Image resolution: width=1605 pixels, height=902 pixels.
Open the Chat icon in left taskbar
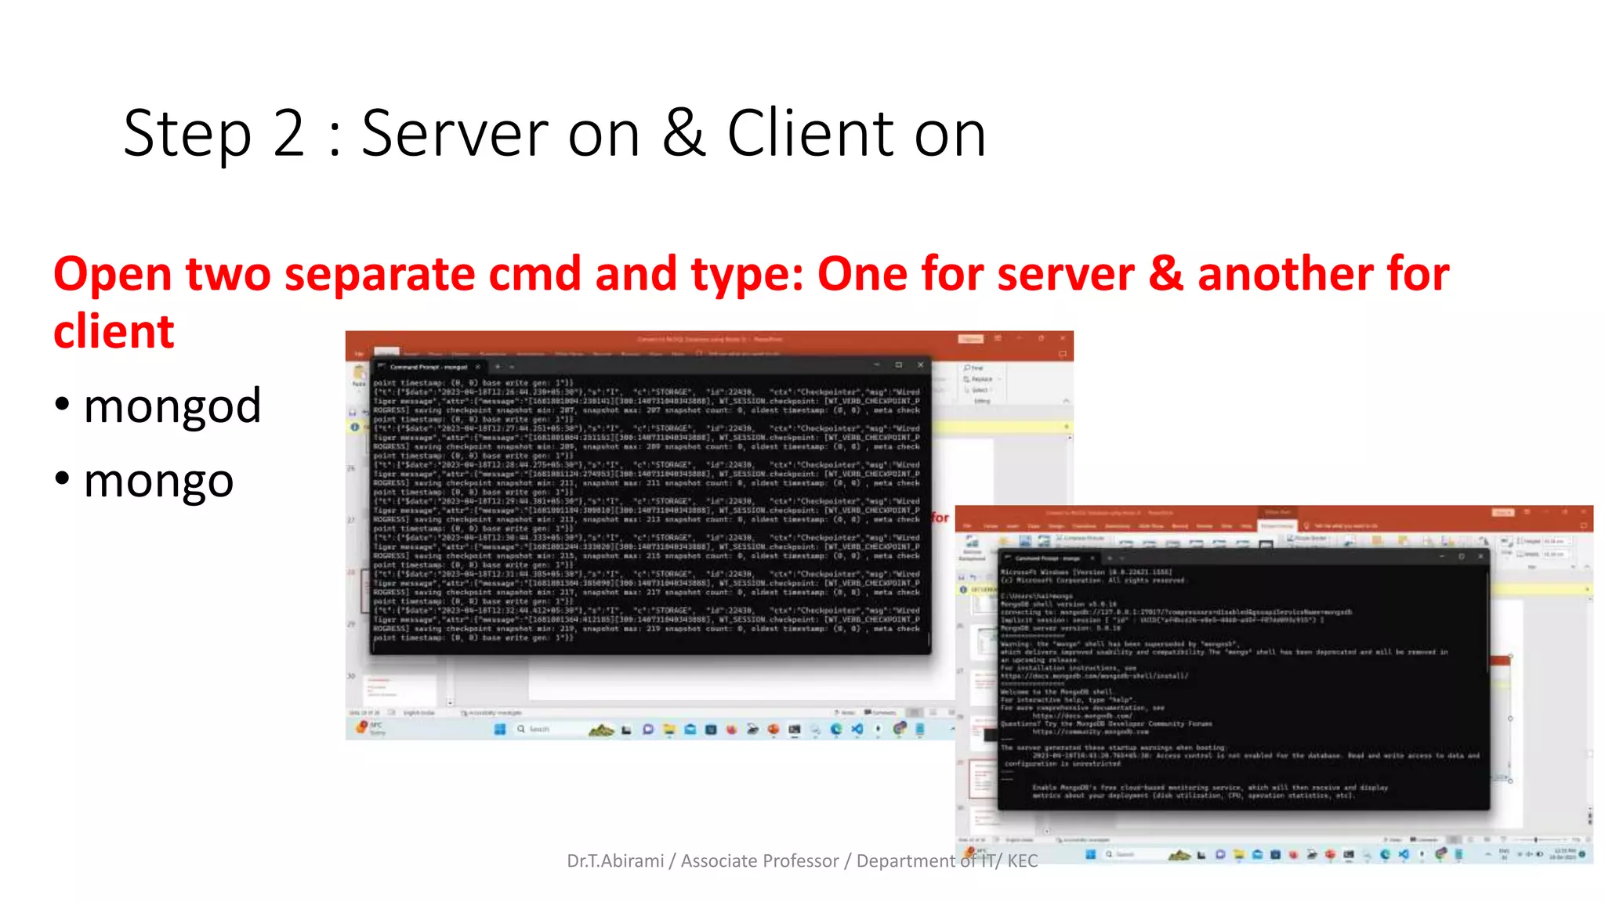click(648, 729)
